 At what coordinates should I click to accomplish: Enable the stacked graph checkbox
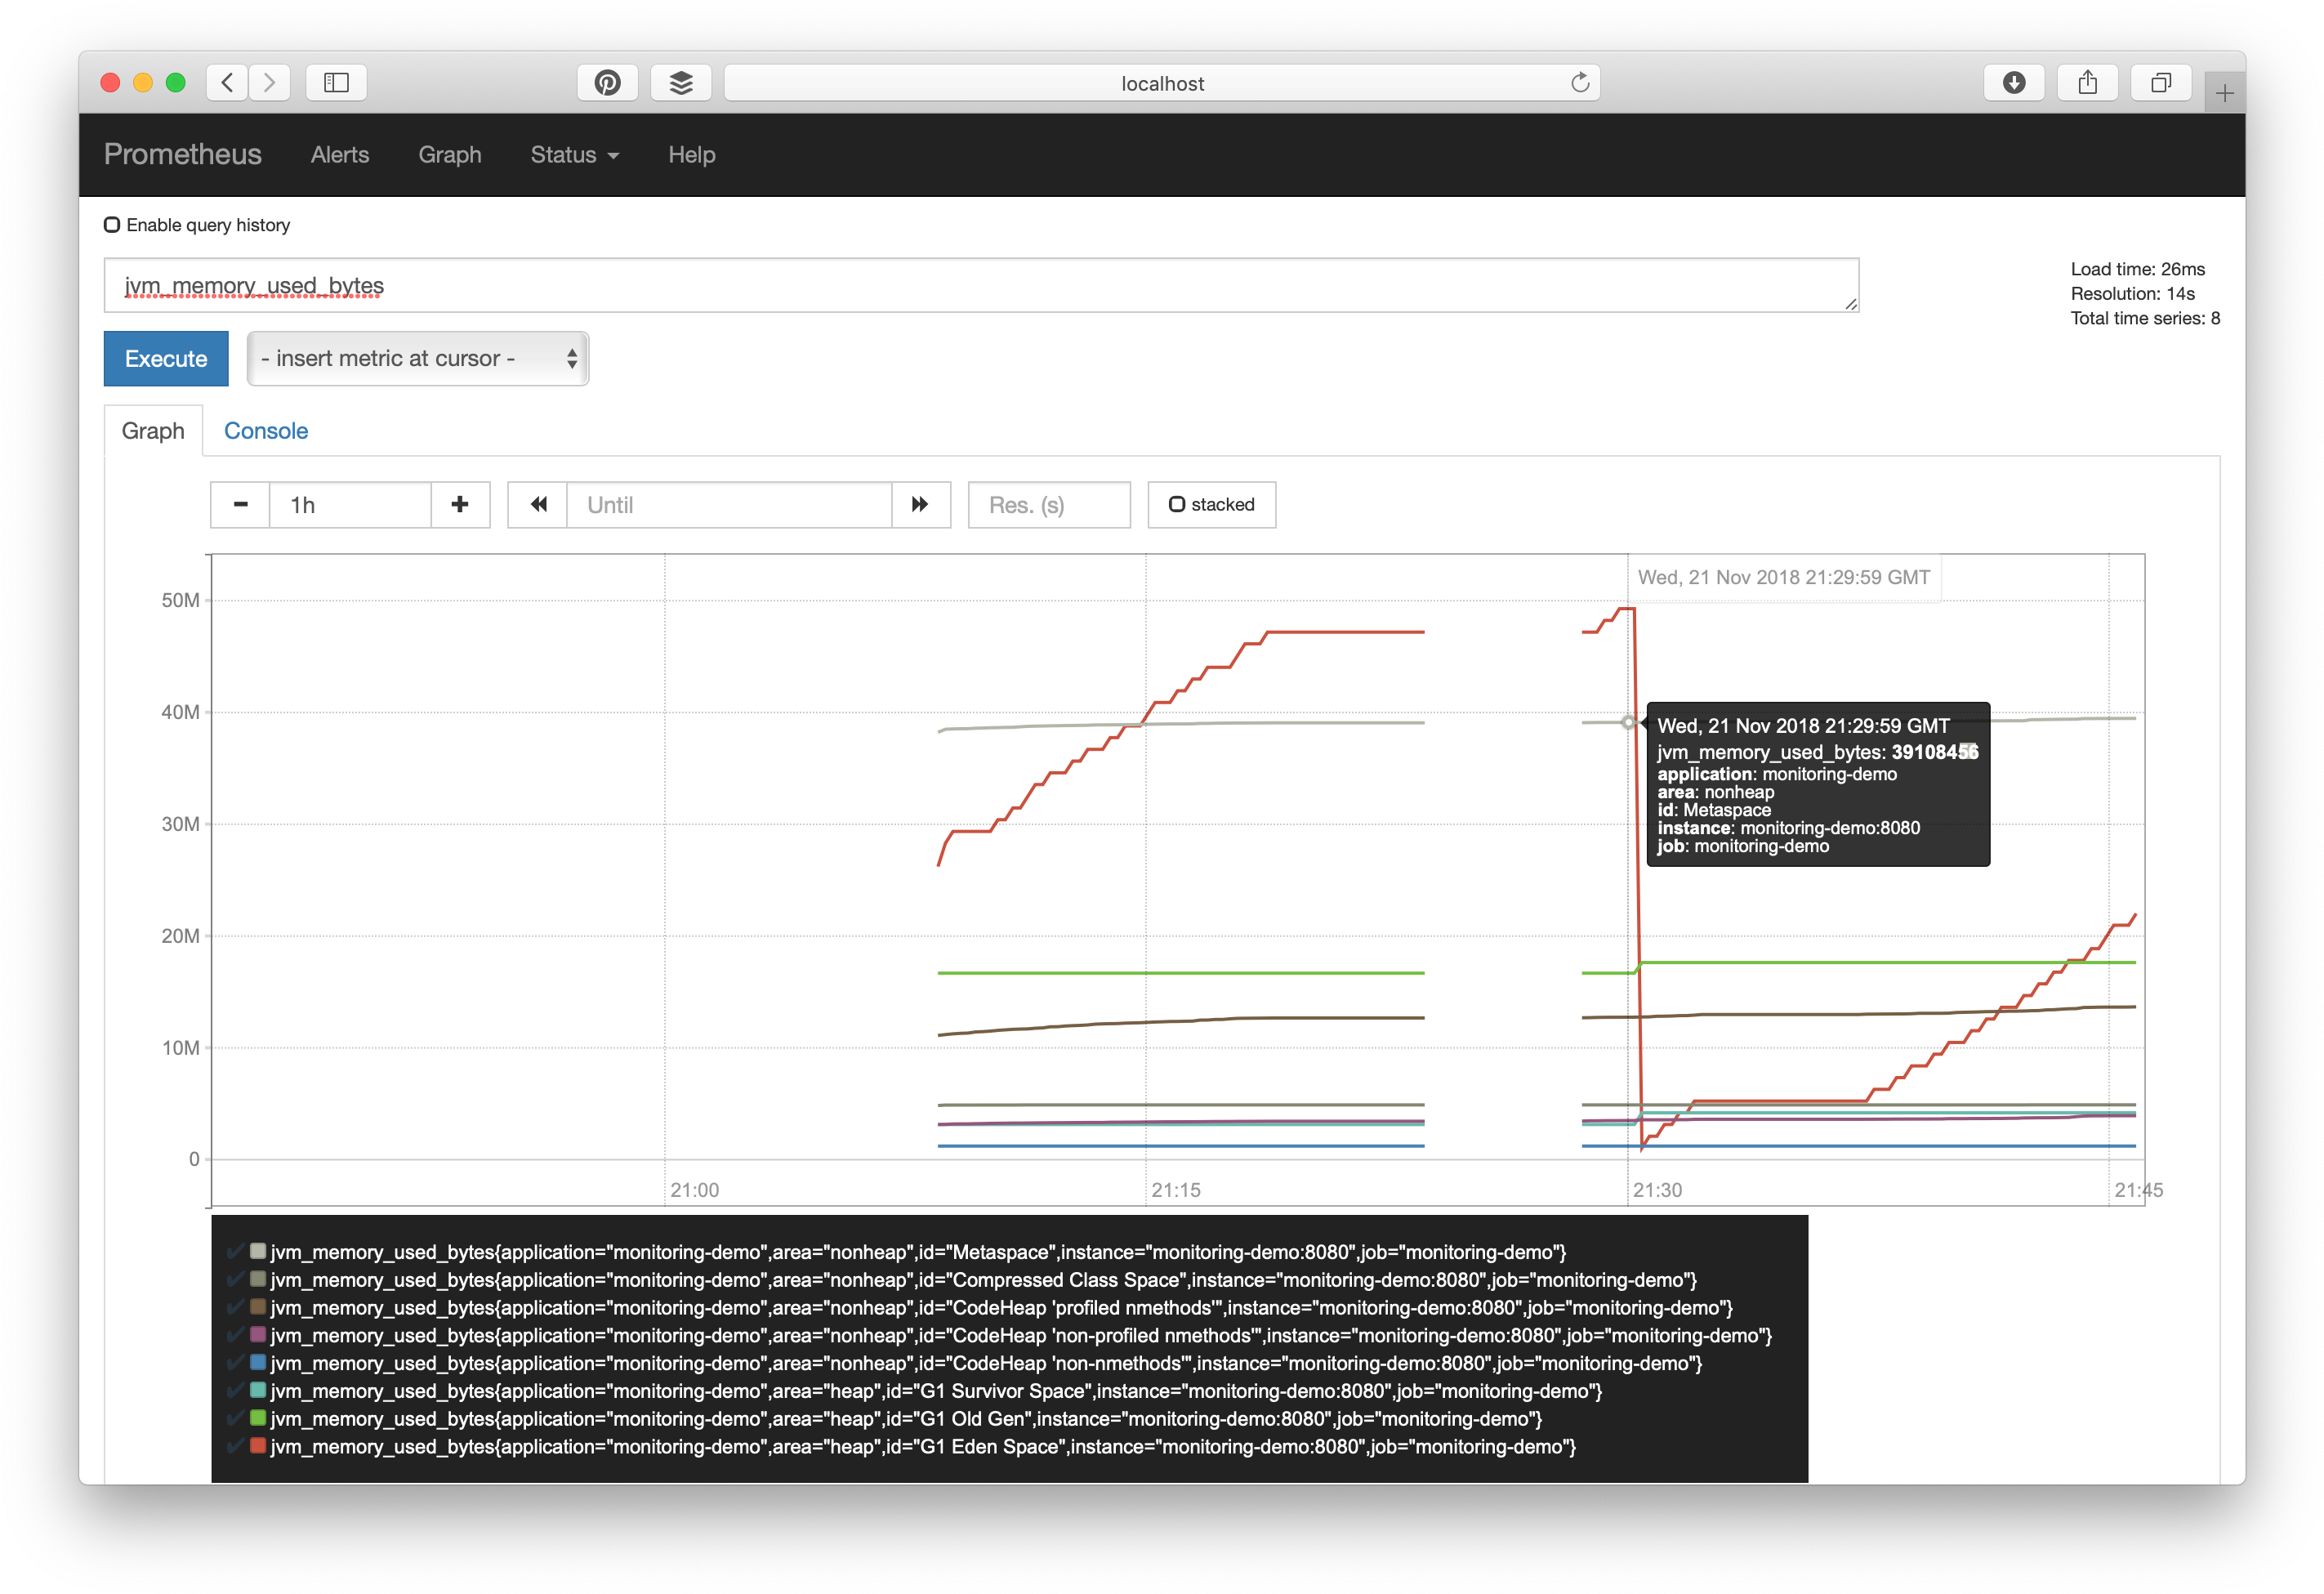coord(1179,504)
